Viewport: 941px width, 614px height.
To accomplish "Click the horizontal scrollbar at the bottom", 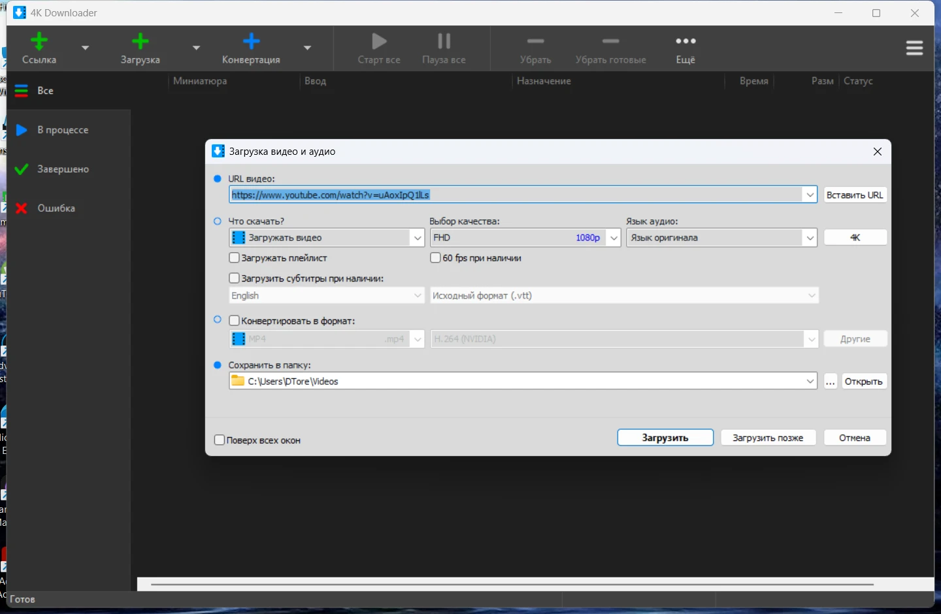I will pos(512,584).
